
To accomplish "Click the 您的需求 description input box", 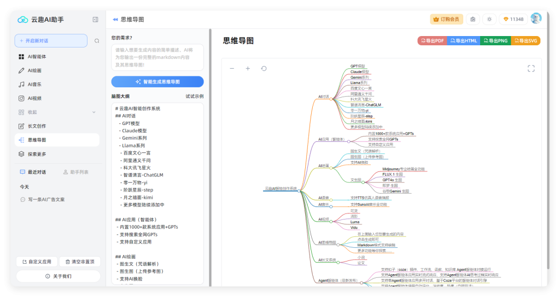I will [x=157, y=57].
